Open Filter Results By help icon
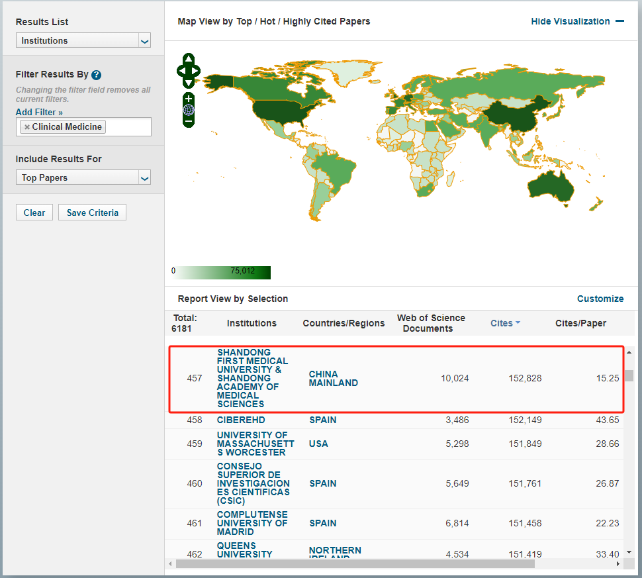The image size is (642, 578). coord(96,75)
